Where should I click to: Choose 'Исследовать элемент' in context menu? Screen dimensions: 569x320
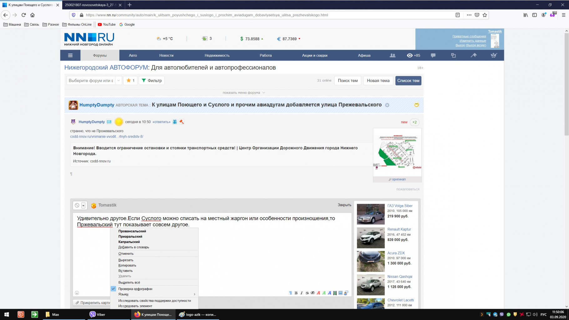tap(135, 306)
